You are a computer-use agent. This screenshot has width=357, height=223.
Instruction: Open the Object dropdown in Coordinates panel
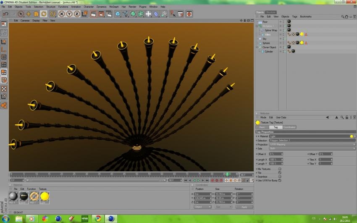(x=202, y=207)
